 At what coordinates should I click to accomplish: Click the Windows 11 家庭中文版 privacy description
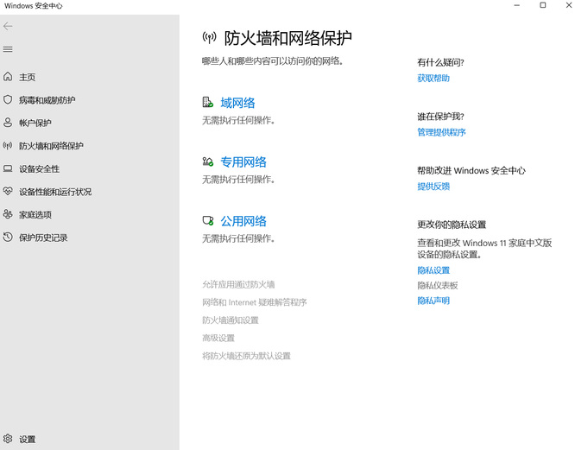tap(484, 249)
